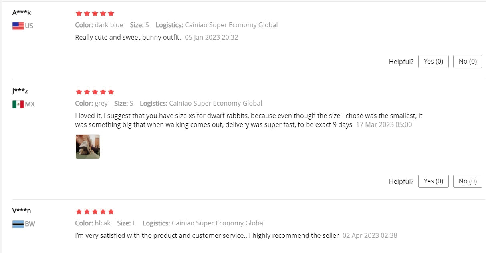Vote No on the dwarf rabbits review
486x253 pixels.
[x=468, y=181]
